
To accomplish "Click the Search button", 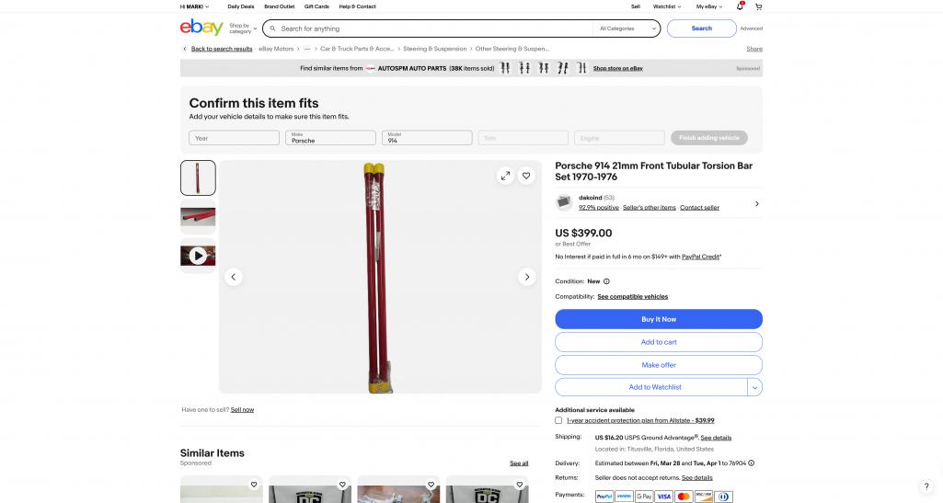I will point(701,29).
